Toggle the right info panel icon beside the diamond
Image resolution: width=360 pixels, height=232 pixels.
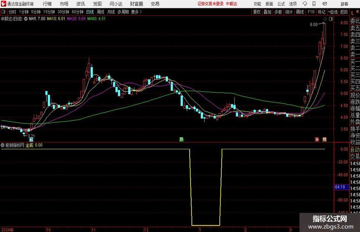[x=331, y=19]
